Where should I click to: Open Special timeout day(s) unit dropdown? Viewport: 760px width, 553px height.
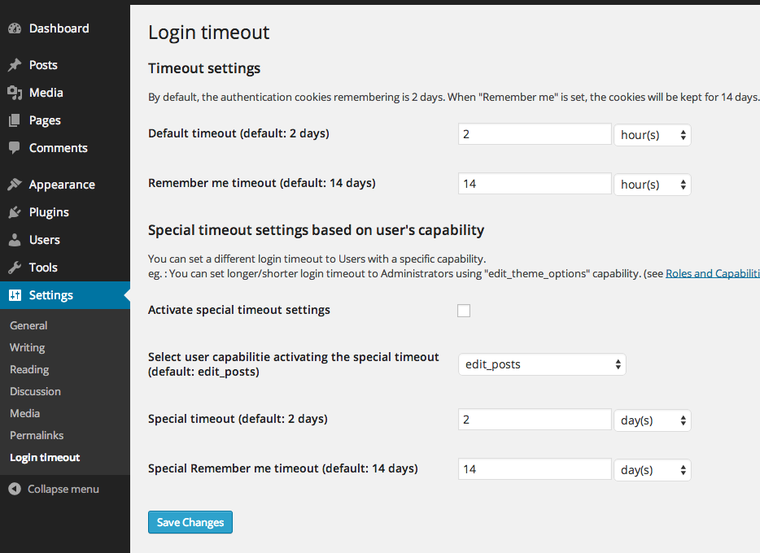click(x=653, y=420)
